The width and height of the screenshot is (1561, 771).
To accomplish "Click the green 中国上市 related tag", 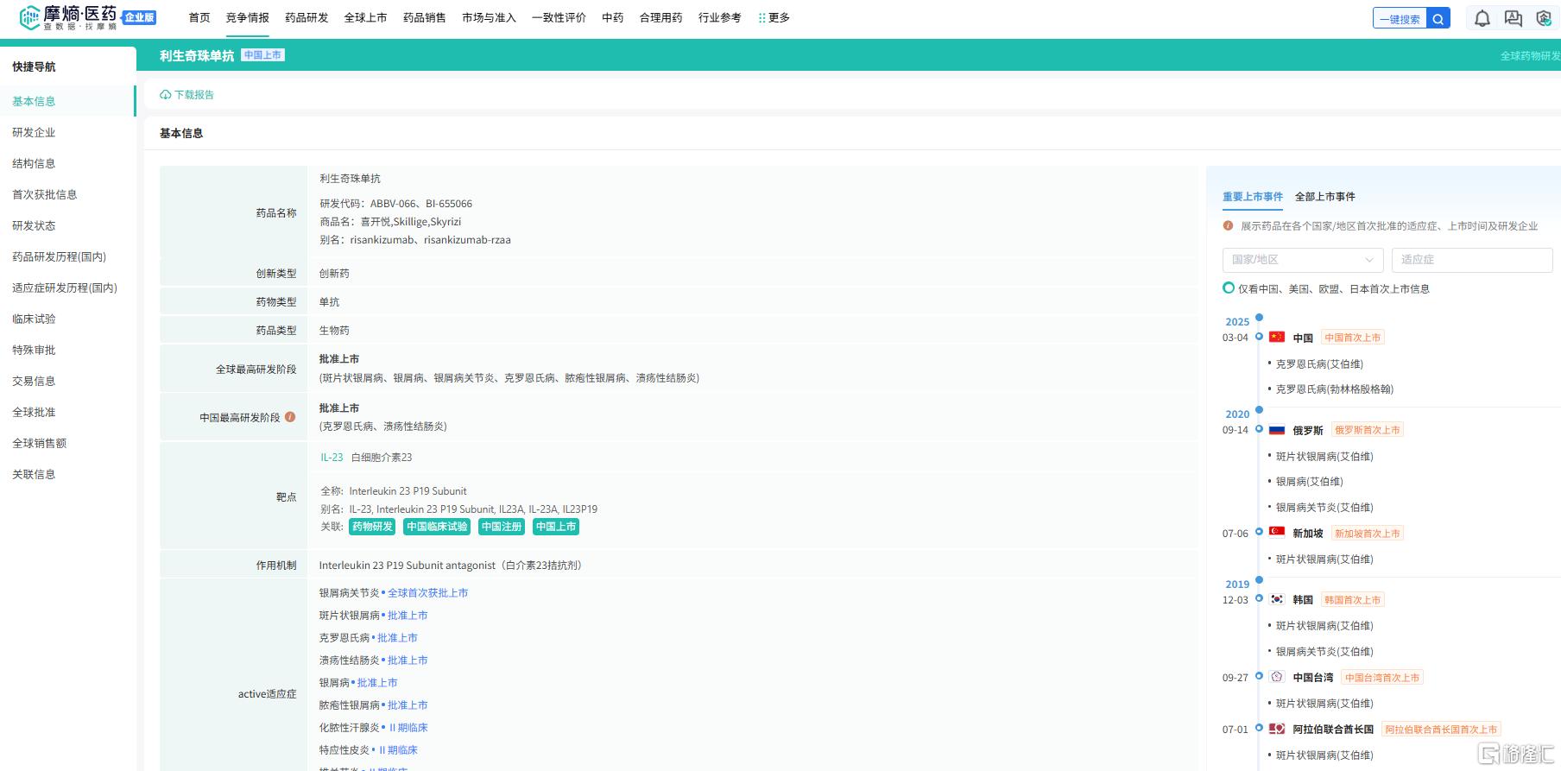I will [x=556, y=527].
